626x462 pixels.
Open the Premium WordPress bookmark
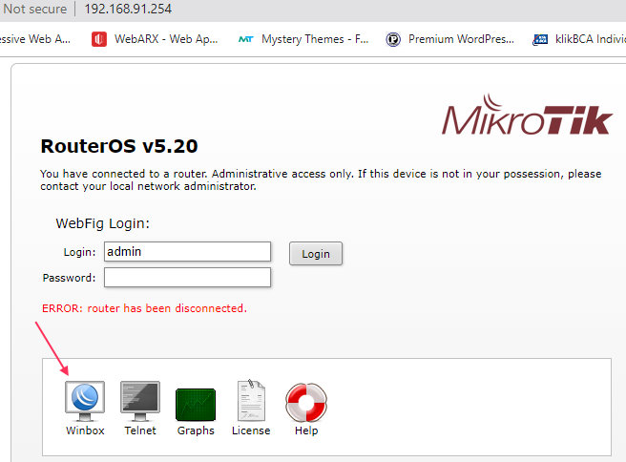(x=450, y=39)
